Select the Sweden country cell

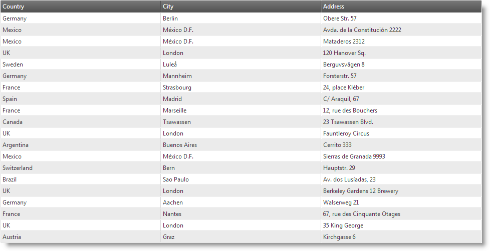pos(13,64)
